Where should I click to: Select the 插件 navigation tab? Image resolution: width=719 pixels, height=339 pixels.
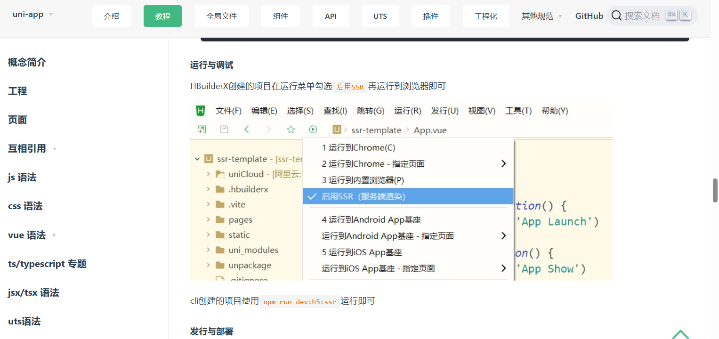point(430,16)
